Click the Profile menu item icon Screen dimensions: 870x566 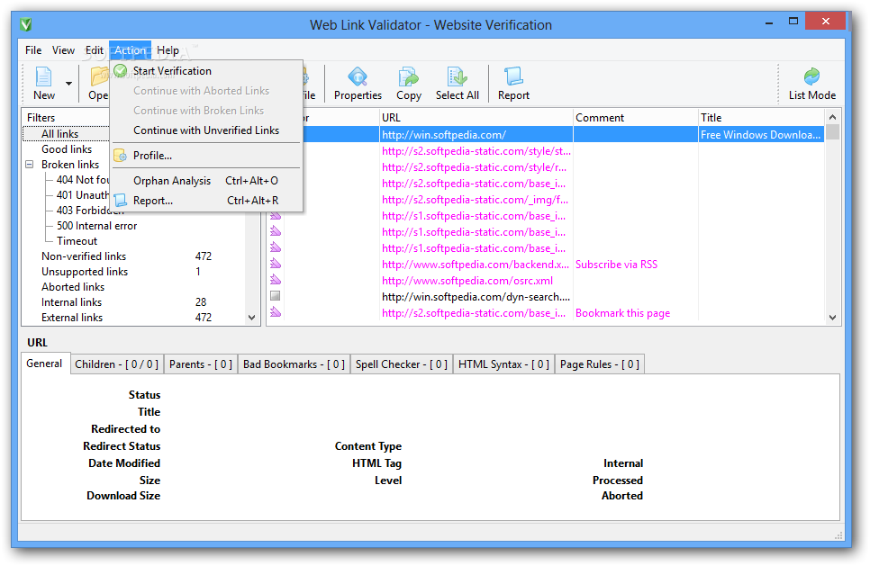tap(121, 156)
